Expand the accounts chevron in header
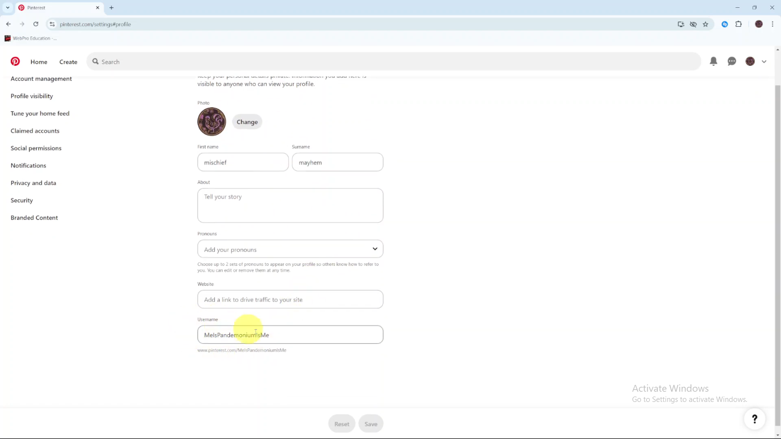The image size is (781, 439). [x=764, y=62]
